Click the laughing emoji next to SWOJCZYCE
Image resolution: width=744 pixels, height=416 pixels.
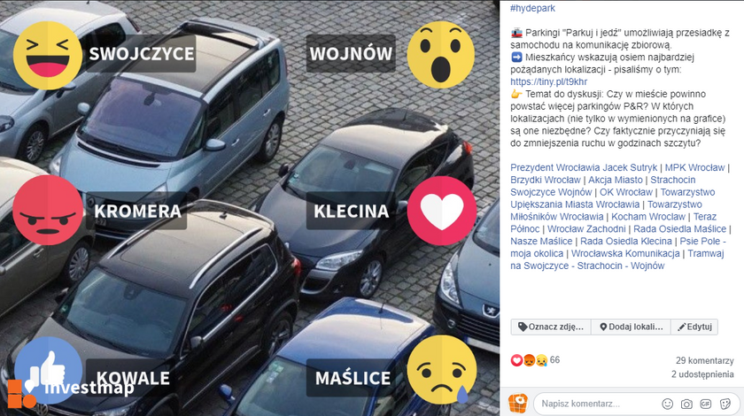[48, 55]
